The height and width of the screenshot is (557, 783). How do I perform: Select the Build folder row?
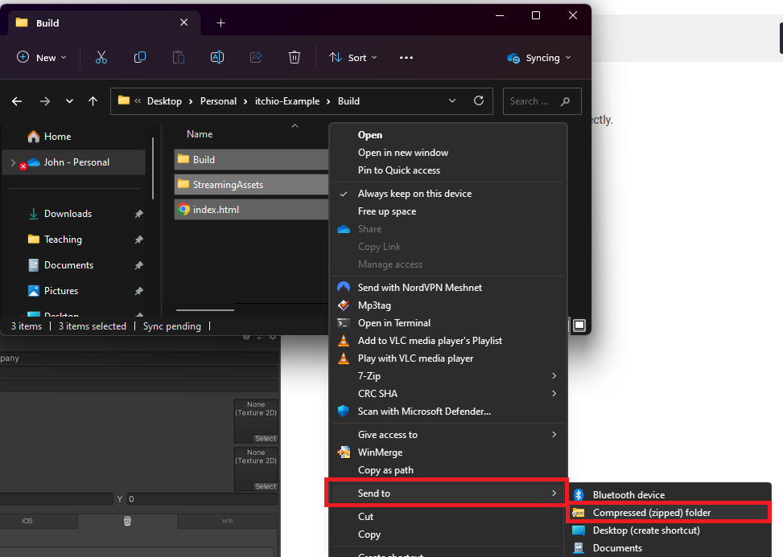pos(251,160)
